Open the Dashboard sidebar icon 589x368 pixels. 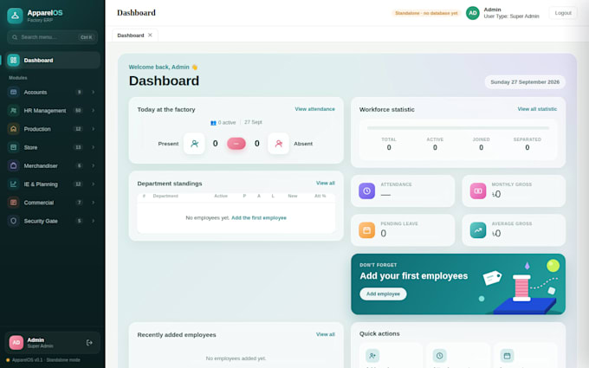click(x=14, y=60)
